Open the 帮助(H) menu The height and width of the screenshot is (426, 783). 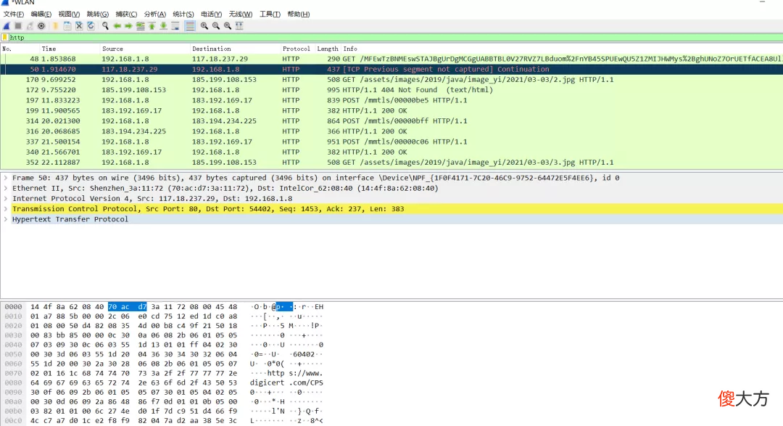pyautogui.click(x=298, y=14)
